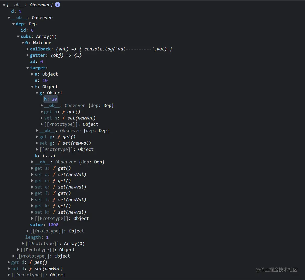Expand __ob__ Observer under h: 20
The width and height of the screenshot is (305, 280).
tap(42, 106)
